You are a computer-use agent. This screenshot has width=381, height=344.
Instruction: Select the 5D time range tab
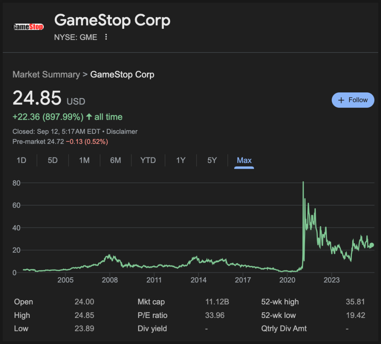[52, 160]
